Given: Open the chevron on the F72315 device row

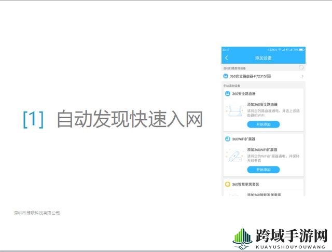Looking at the screenshot, I should pyautogui.click(x=302, y=76).
